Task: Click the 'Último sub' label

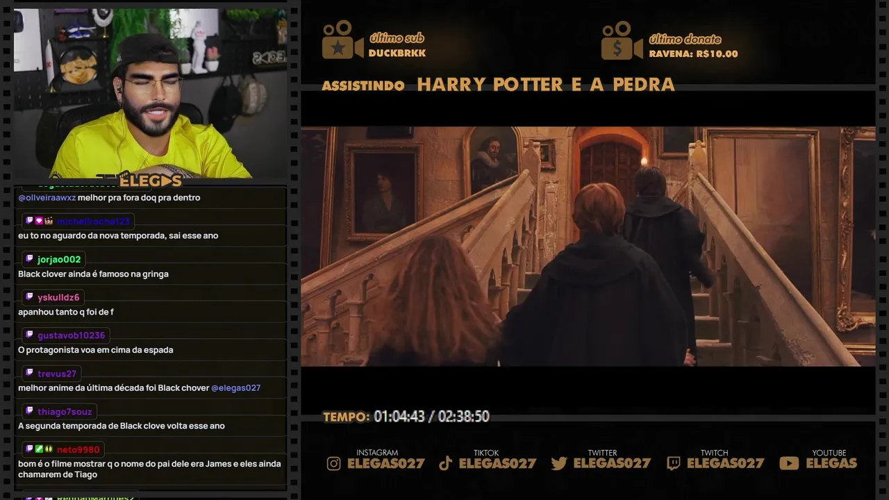Action: 397,38
